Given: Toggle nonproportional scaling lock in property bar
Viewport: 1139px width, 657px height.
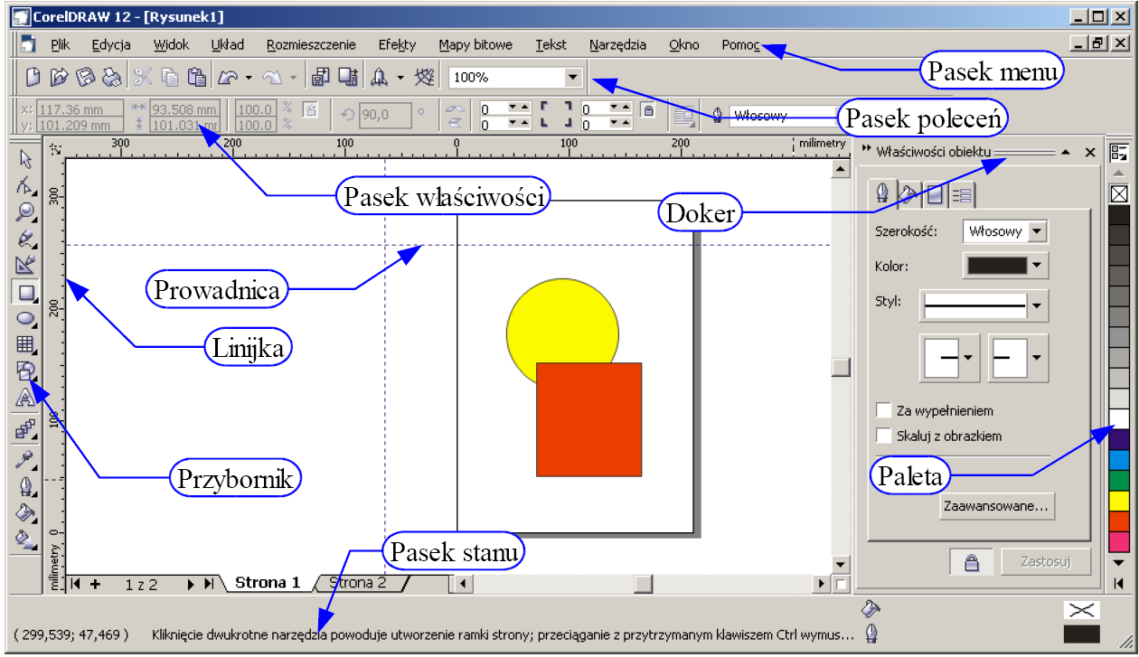Looking at the screenshot, I should (311, 110).
